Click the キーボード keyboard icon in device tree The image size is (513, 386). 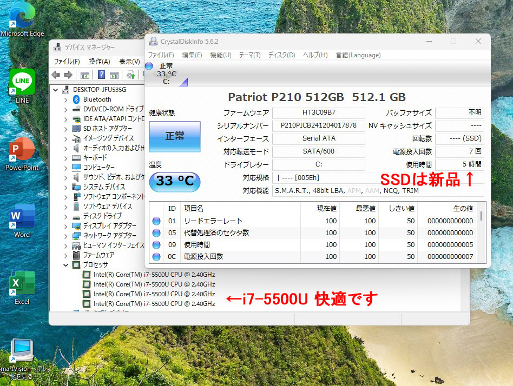point(76,157)
